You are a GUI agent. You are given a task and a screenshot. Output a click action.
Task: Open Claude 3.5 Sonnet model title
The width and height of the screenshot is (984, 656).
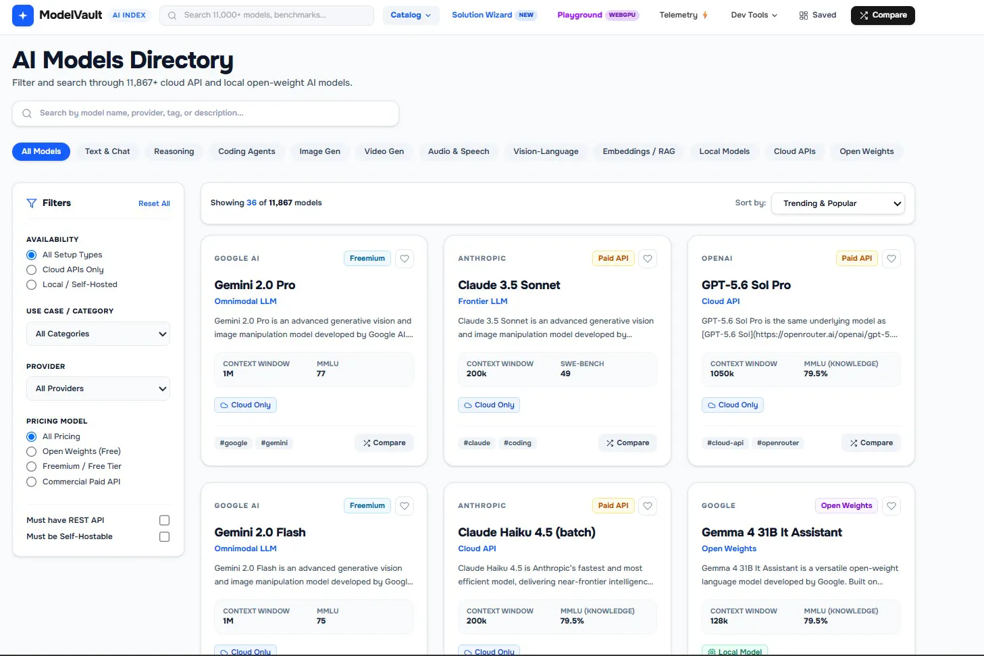[509, 285]
